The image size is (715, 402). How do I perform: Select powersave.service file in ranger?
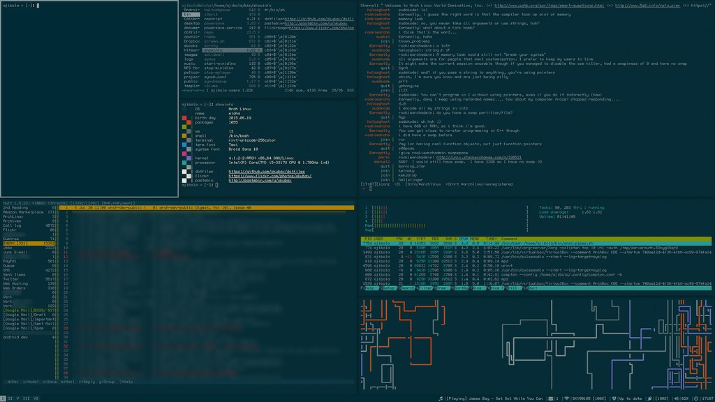pos(232,28)
